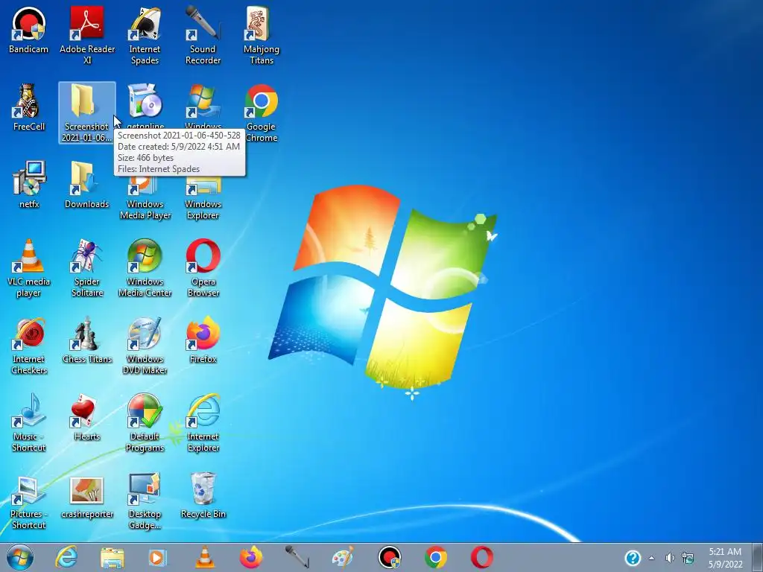Click the blue help icon in tray
Screen dimensions: 763x572
coord(633,558)
